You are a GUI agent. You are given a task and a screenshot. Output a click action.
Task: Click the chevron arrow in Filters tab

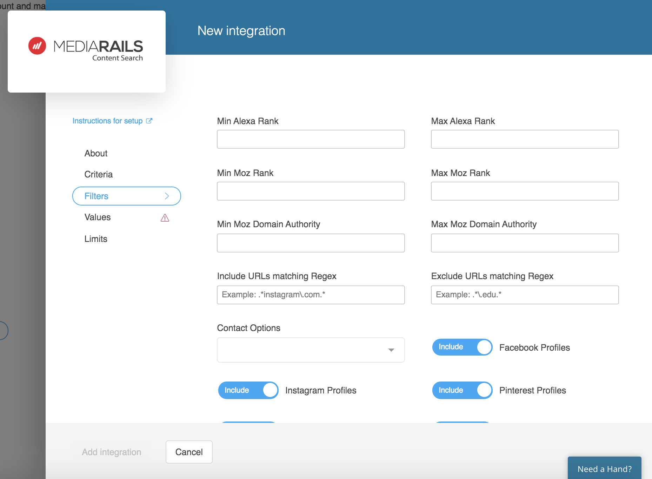pyautogui.click(x=167, y=196)
